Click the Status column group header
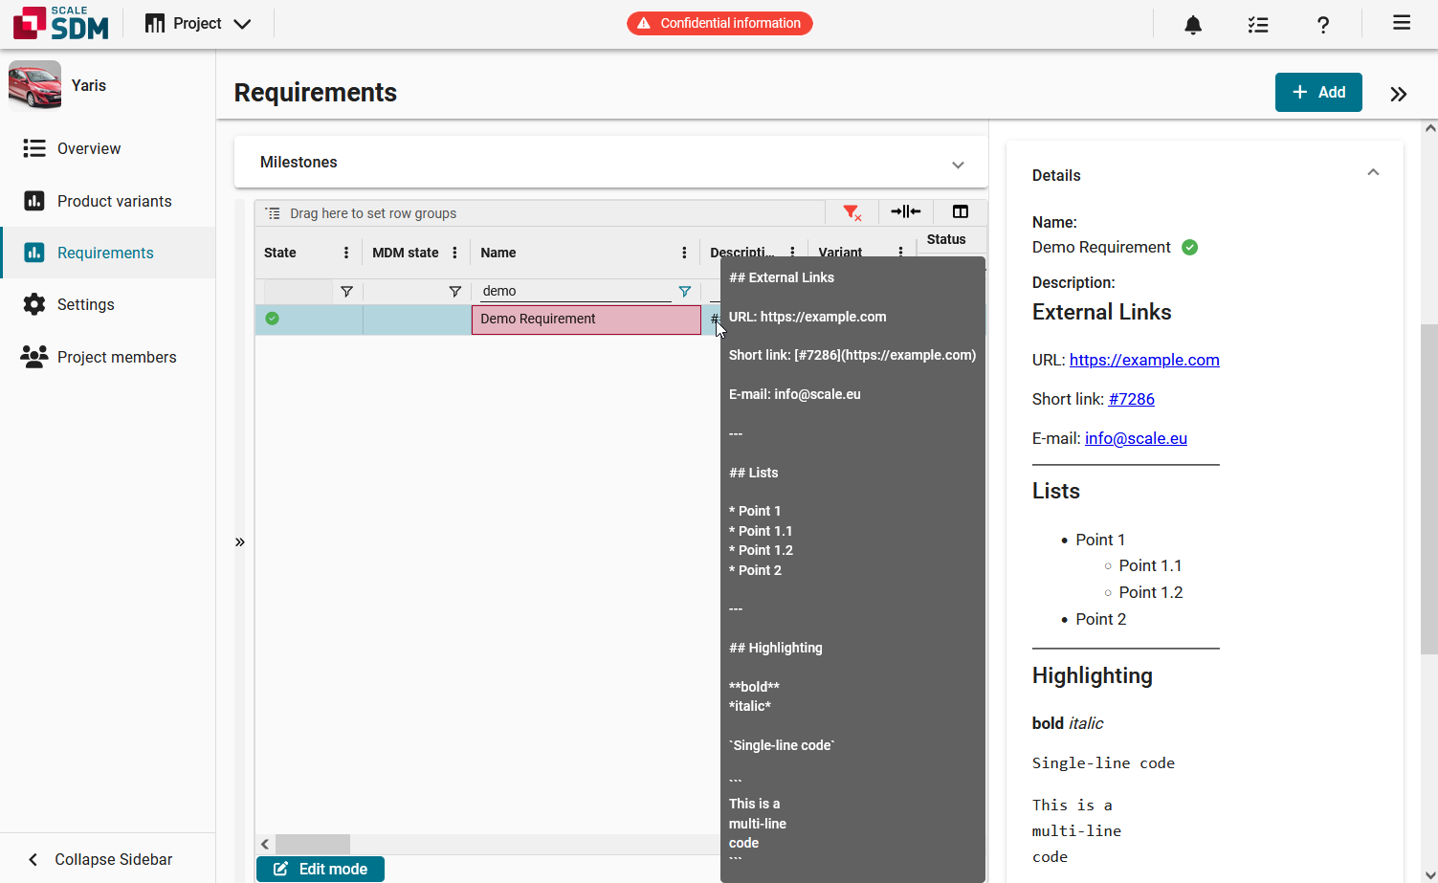 (946, 239)
